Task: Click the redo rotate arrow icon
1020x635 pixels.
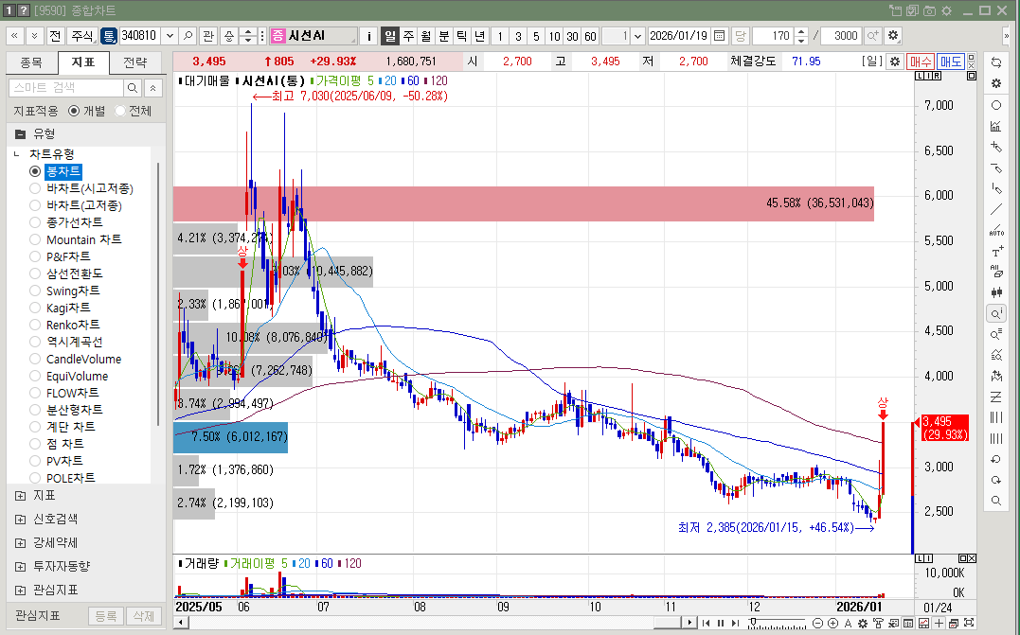Action: [996, 481]
